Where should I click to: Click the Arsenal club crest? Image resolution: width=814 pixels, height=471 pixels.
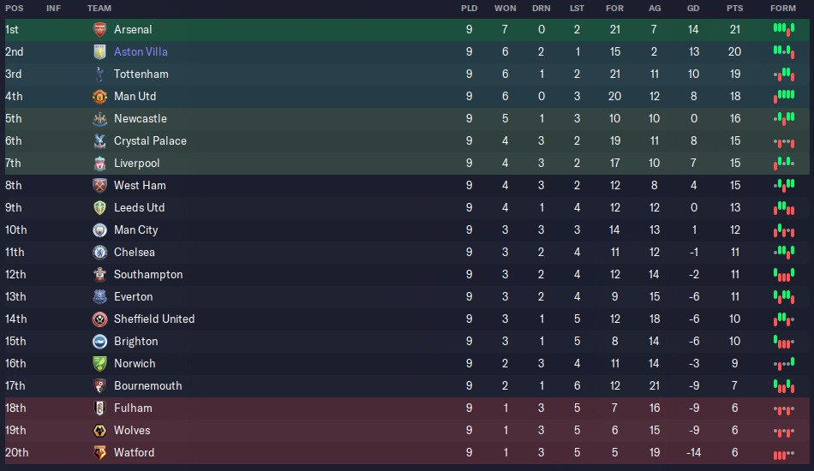click(x=99, y=30)
